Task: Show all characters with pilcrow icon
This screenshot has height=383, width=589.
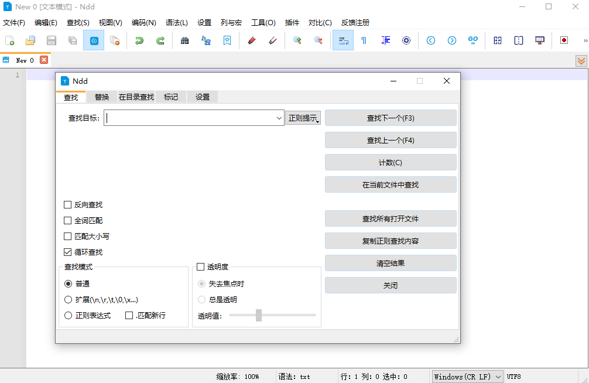Action: click(364, 40)
